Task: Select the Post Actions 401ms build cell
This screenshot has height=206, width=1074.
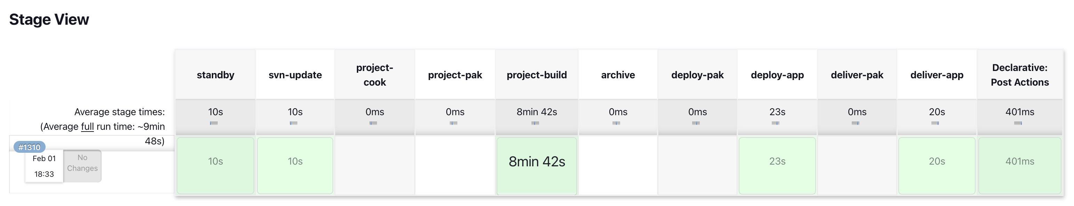Action: click(1019, 165)
